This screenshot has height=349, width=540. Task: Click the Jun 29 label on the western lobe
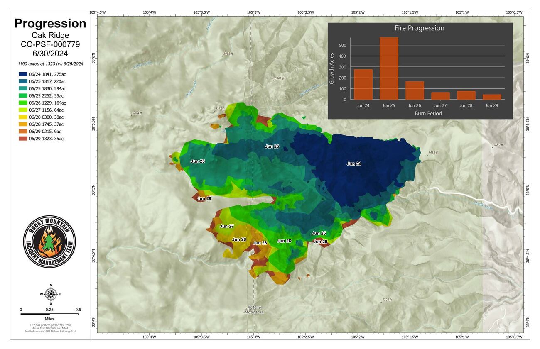click(x=204, y=198)
